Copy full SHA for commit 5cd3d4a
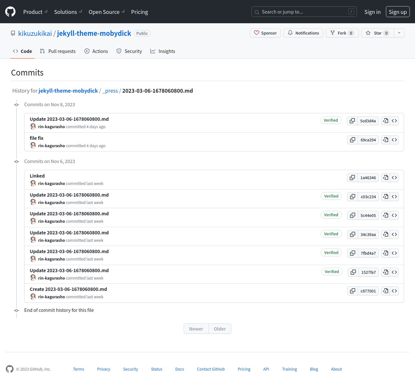The image size is (415, 389). click(x=352, y=121)
